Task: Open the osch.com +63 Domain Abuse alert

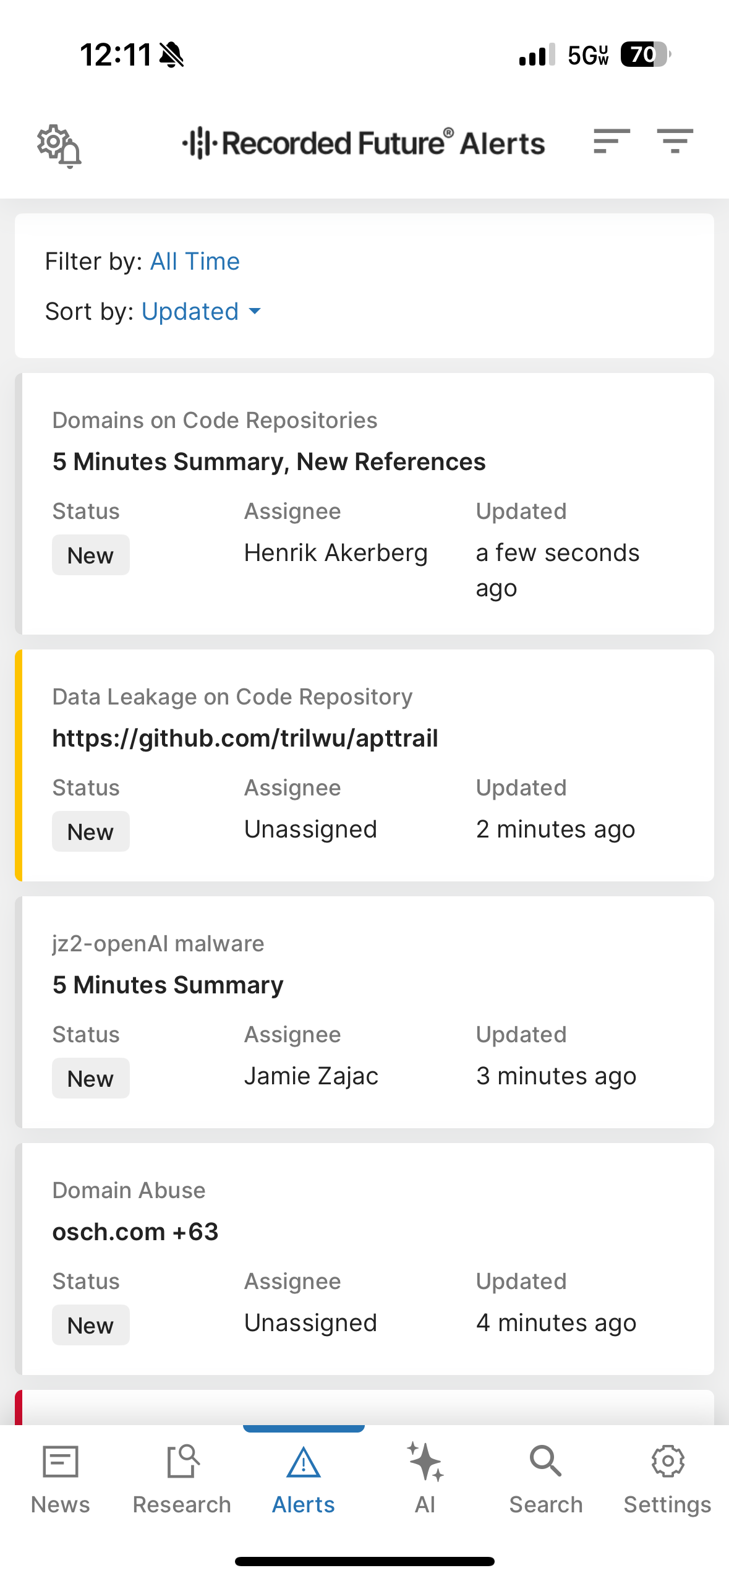Action: point(135,1232)
